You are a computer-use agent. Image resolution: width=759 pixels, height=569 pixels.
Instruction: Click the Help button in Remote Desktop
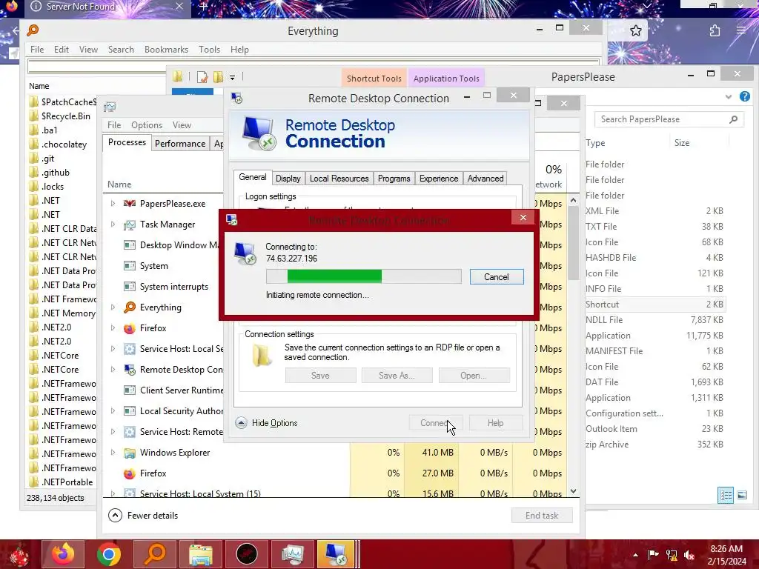[x=495, y=423]
